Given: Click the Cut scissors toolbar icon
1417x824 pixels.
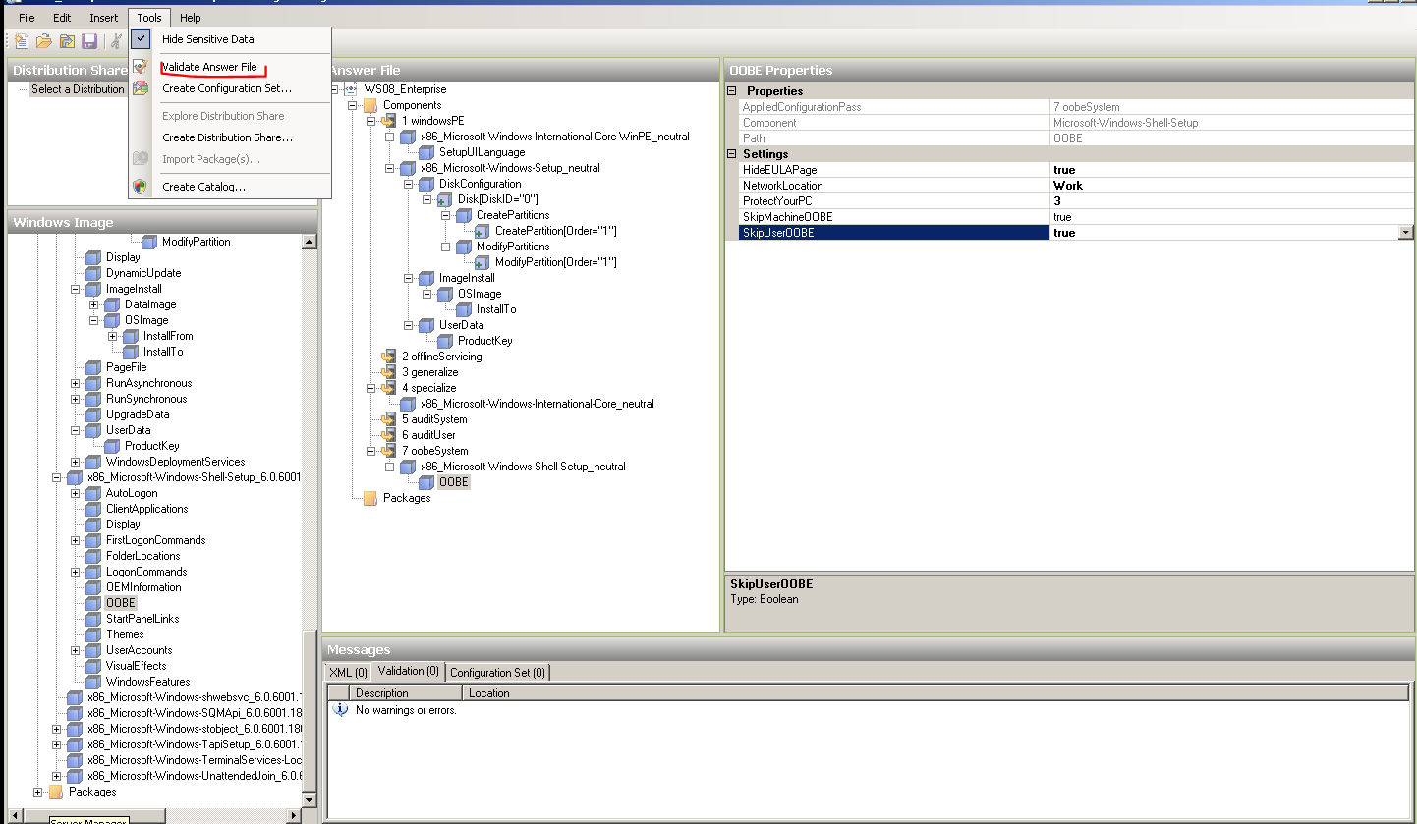Looking at the screenshot, I should (117, 40).
